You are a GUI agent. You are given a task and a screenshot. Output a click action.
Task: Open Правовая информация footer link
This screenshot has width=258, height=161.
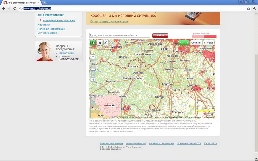tap(111, 143)
